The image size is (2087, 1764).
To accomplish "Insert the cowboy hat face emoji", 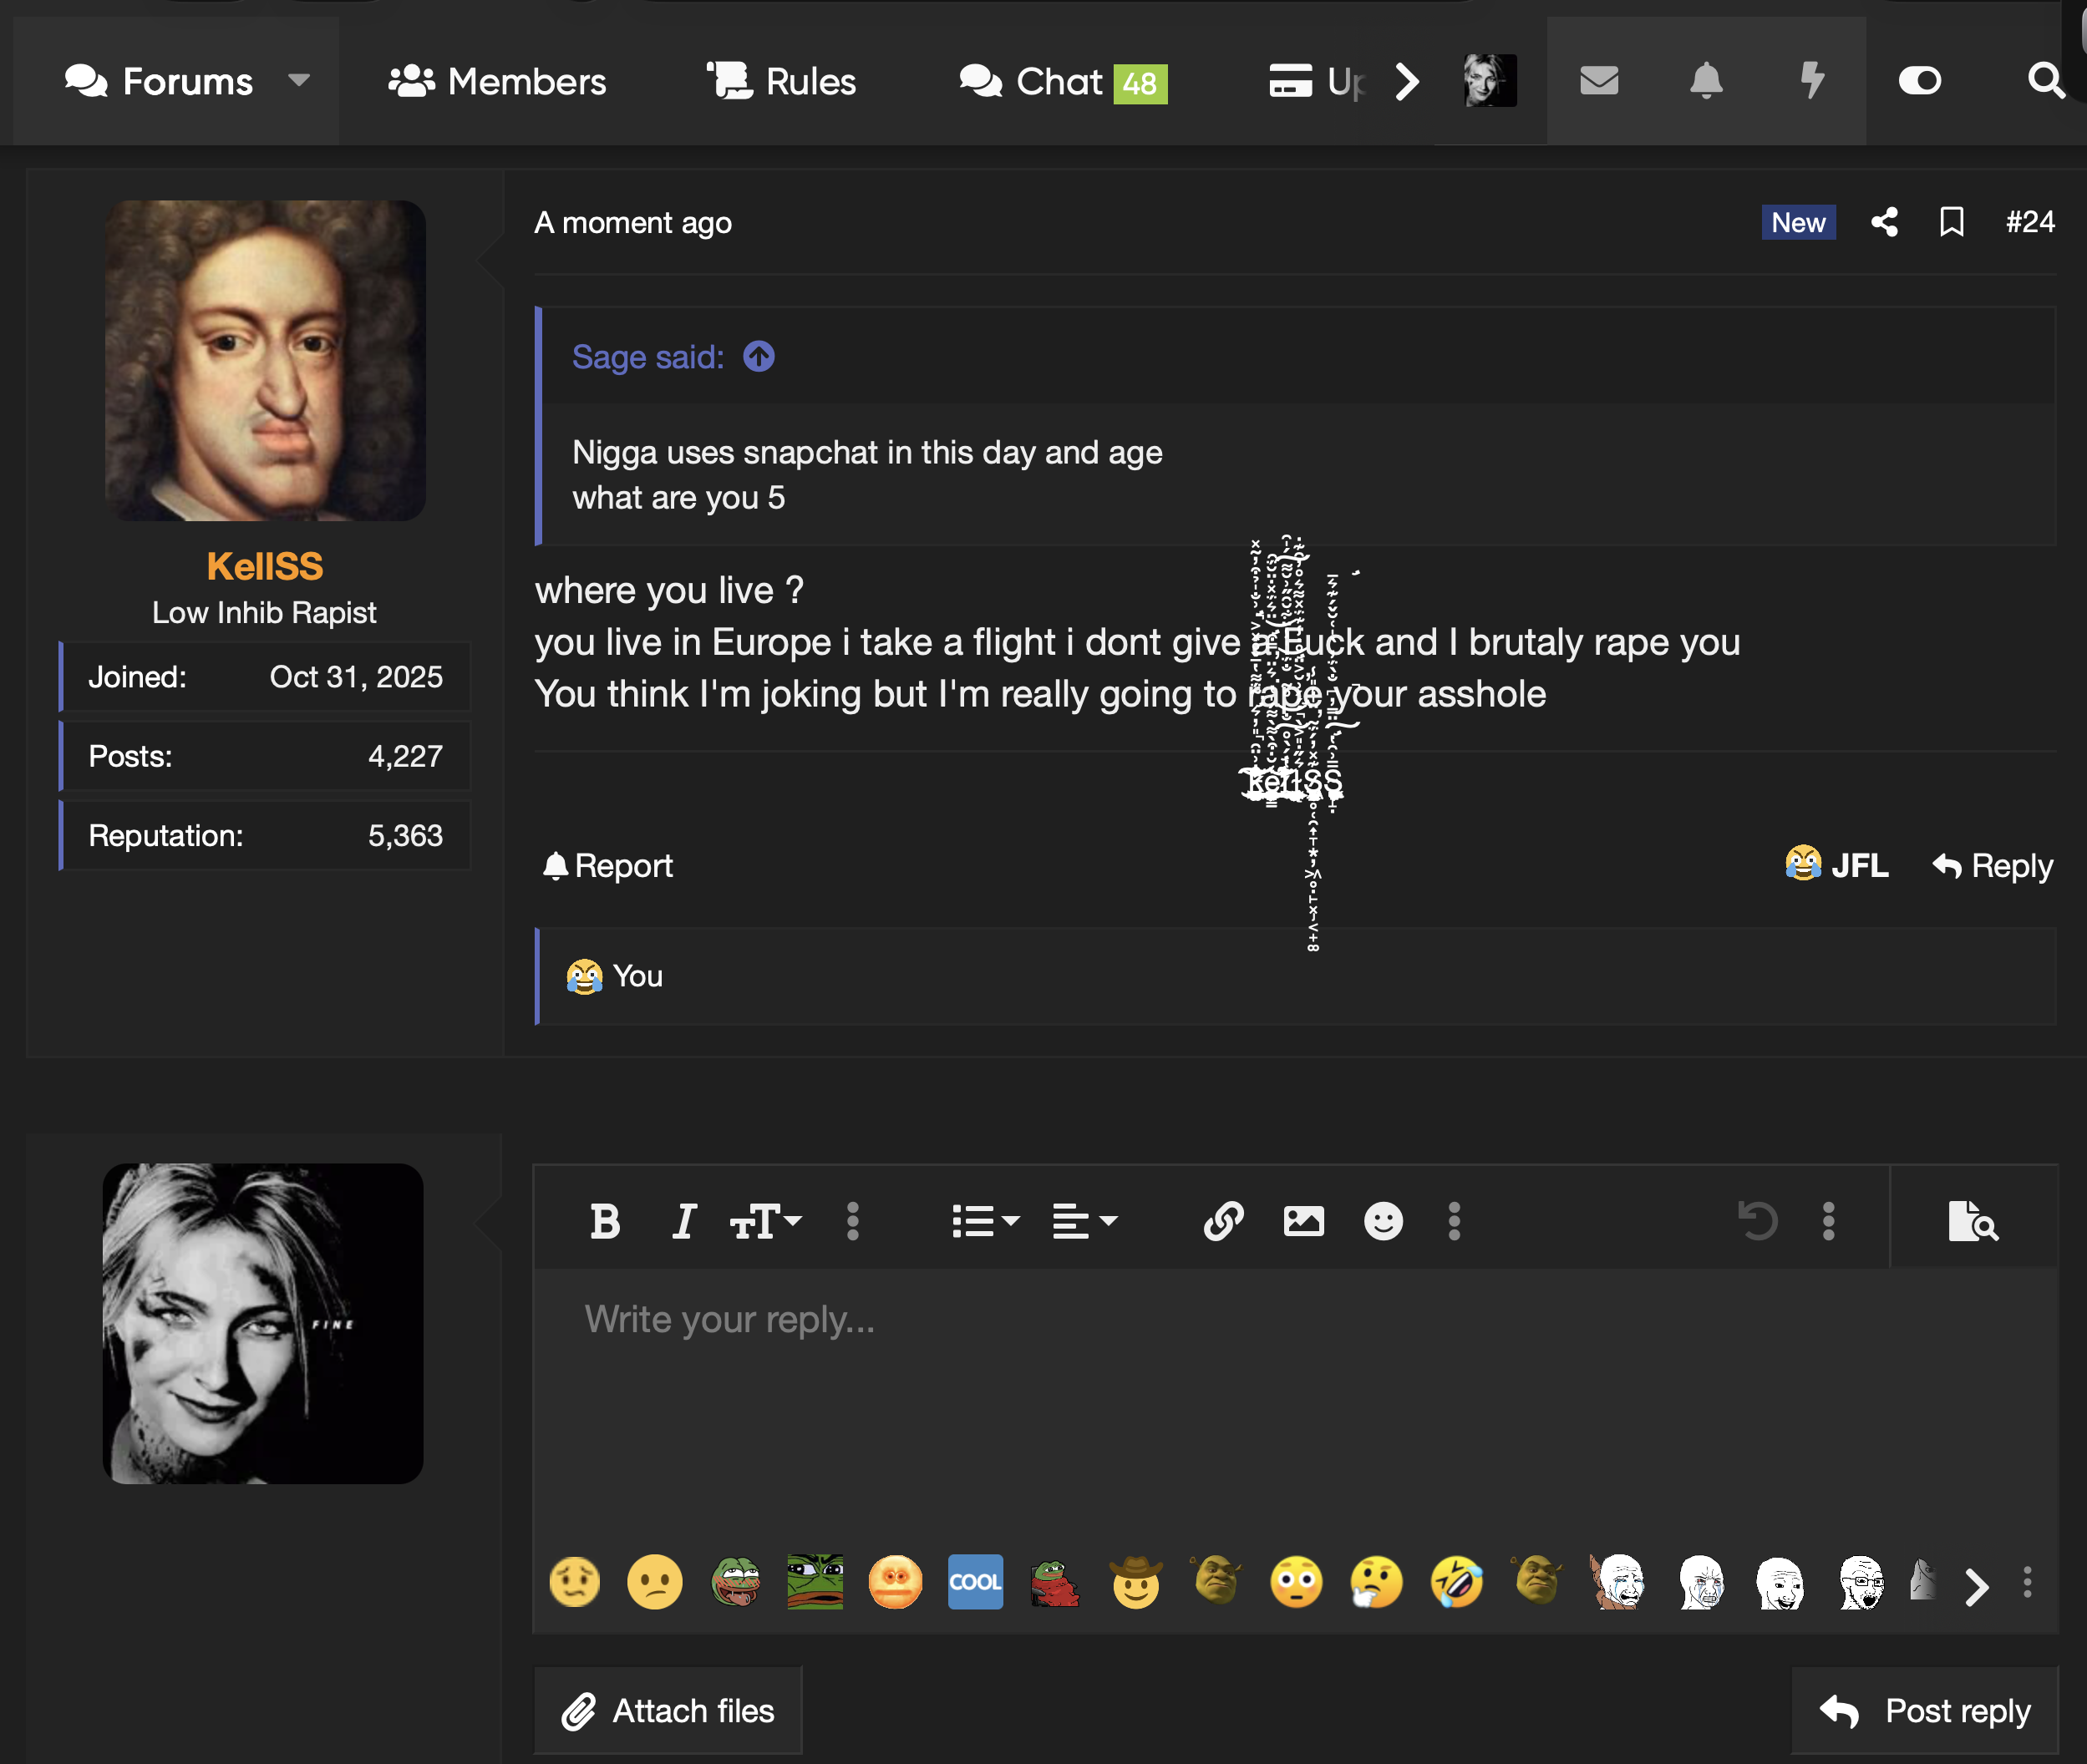I will tap(1135, 1582).
